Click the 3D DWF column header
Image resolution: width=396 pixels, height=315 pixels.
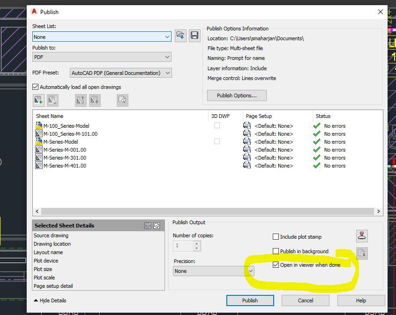[220, 116]
